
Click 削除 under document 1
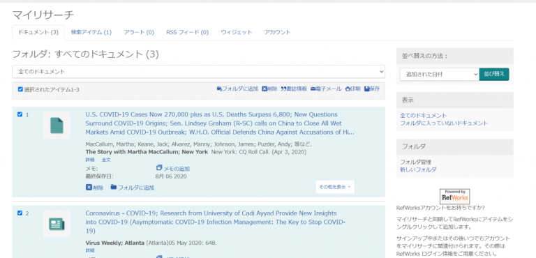[x=94, y=188]
